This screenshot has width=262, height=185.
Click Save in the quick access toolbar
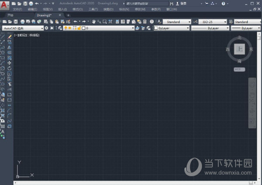tap(25, 3)
